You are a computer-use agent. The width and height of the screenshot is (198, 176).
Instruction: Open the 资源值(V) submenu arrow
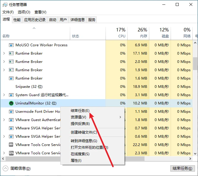(120, 117)
